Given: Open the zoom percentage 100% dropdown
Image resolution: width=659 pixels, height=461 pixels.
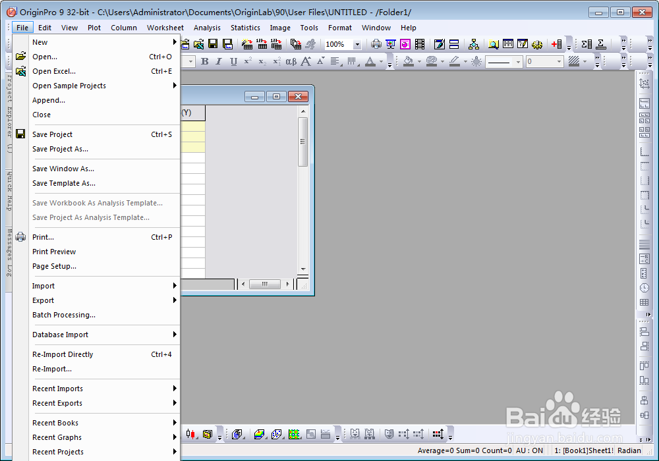Looking at the screenshot, I should point(357,44).
